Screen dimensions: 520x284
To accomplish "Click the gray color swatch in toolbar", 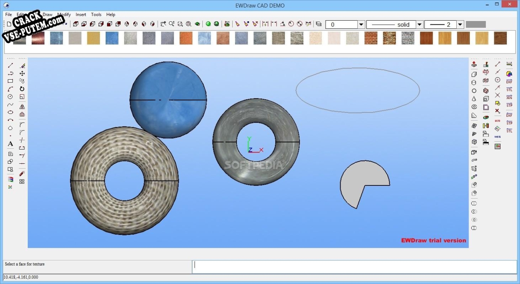I will [x=476, y=24].
